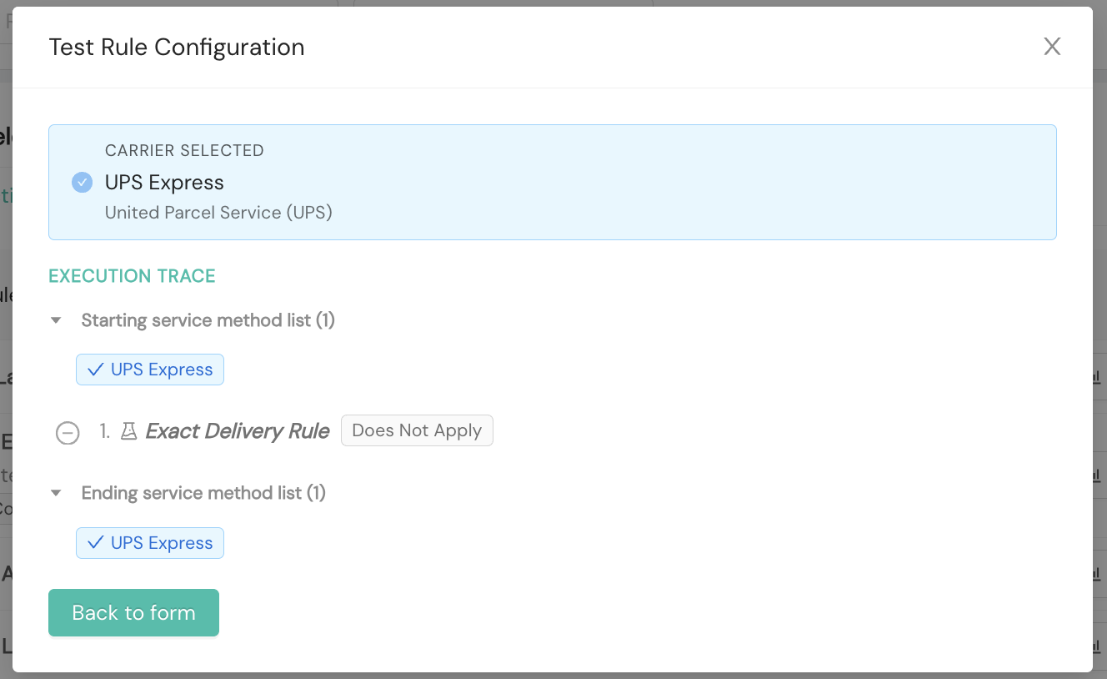
Task: Click the Ending service method list (1) label
Action: point(203,493)
